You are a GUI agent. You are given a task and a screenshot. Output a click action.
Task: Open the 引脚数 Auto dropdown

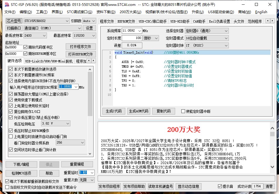click(89, 21)
